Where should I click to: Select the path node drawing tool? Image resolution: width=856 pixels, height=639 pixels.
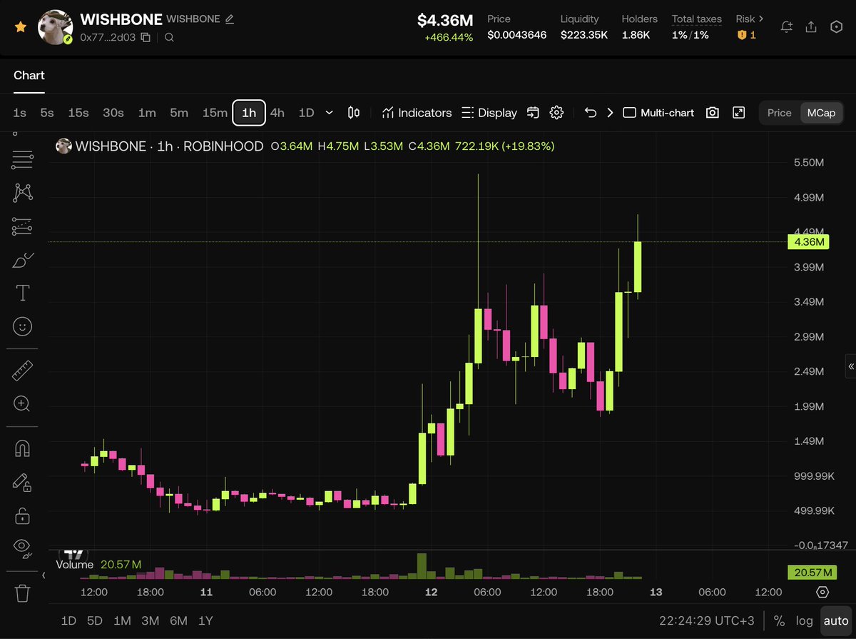(x=23, y=193)
